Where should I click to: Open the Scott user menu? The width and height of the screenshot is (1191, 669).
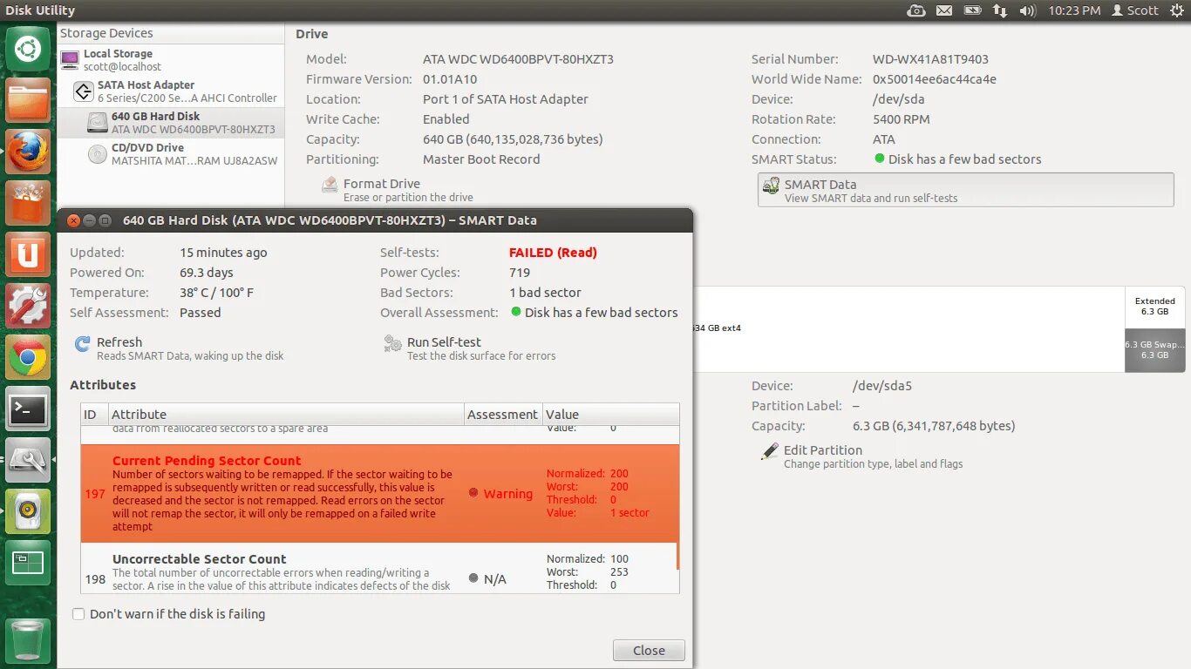pyautogui.click(x=1135, y=10)
